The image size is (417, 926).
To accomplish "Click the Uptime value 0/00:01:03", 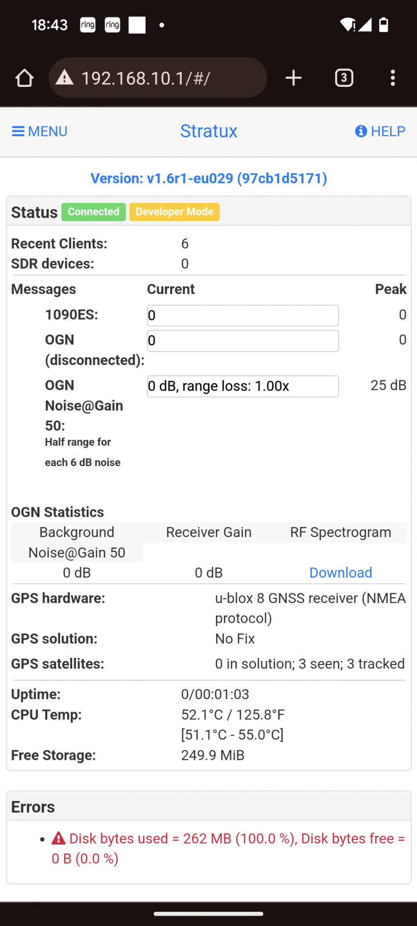I will [x=215, y=694].
